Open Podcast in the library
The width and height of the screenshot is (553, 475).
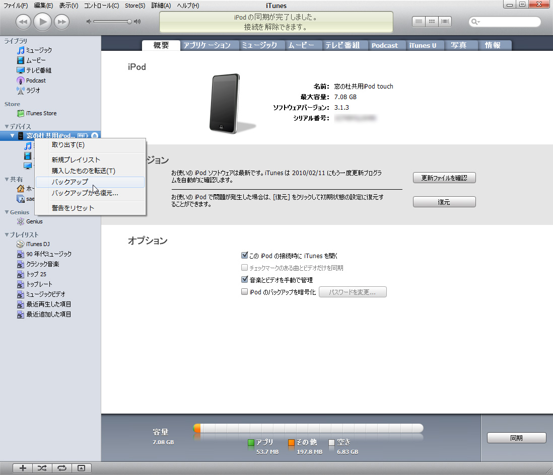coord(31,81)
